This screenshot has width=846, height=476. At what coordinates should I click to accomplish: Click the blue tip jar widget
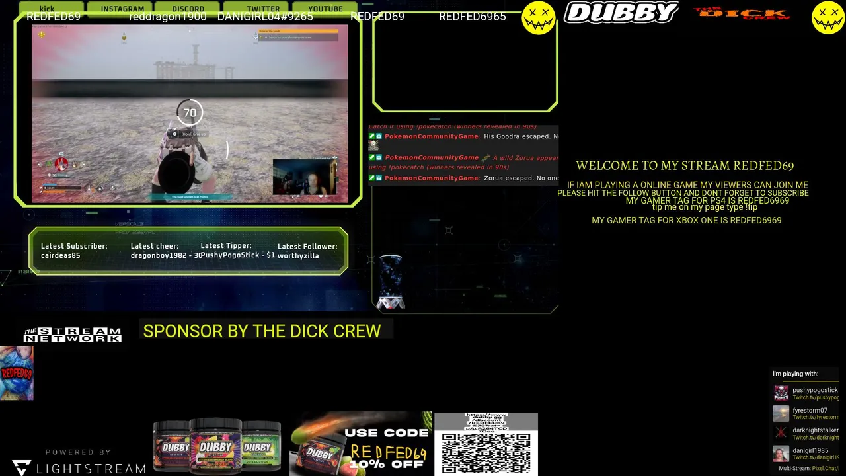(x=390, y=283)
